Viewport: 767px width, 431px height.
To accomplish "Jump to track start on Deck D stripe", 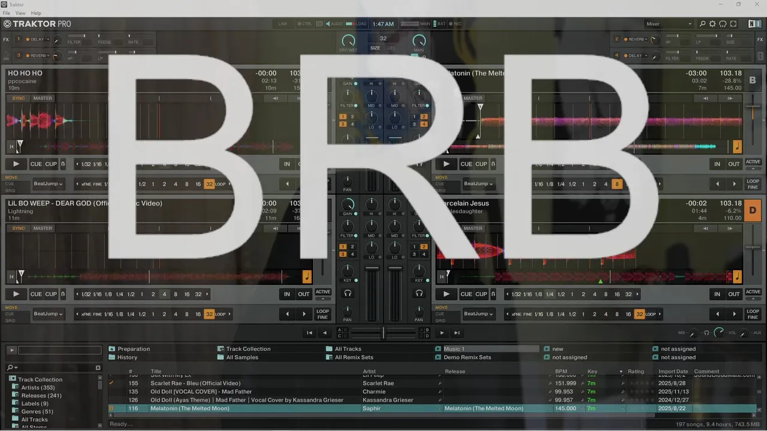I will (x=442, y=277).
